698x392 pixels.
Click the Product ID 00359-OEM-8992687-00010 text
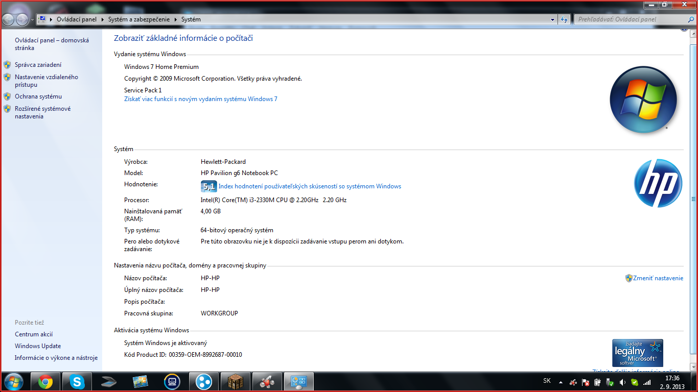pos(205,355)
